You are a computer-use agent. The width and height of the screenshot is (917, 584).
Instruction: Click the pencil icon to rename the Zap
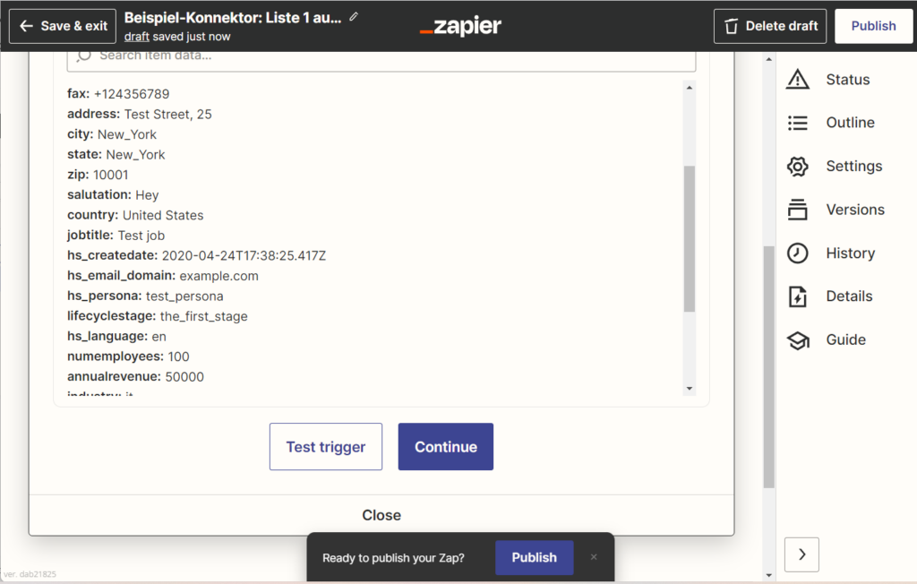point(354,17)
